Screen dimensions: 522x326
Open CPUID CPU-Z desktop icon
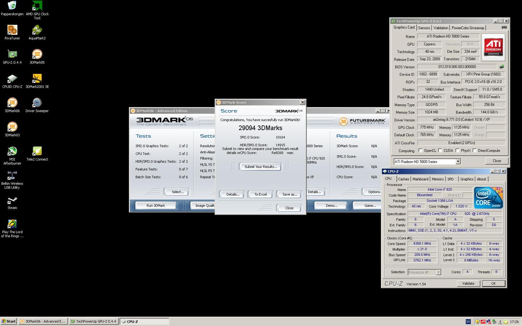click(12, 81)
